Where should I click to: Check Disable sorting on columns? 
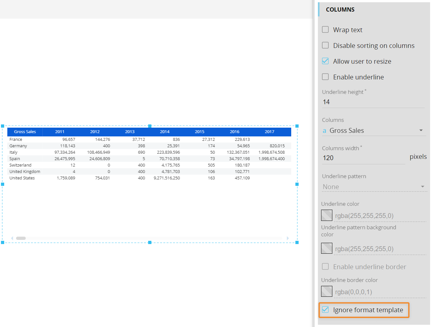pos(325,45)
